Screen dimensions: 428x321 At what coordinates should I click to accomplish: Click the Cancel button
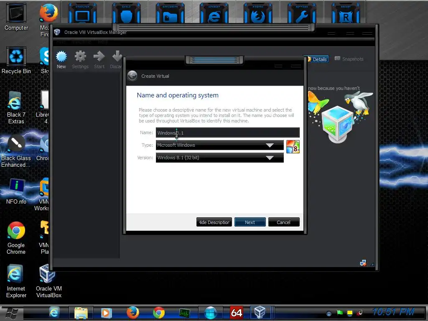pos(284,222)
